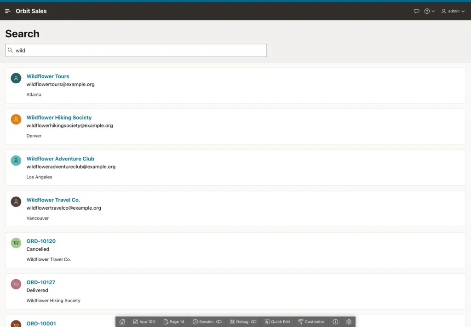Activate Quick Edit in developer toolbar
Viewport: 471px width, 327px height.
click(x=277, y=321)
